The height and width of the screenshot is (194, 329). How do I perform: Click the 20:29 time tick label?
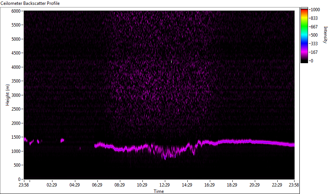pos(254,185)
